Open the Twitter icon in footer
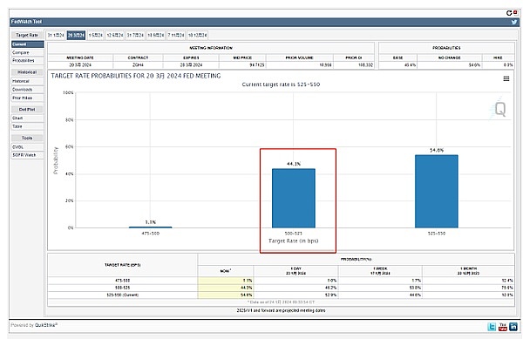 point(492,327)
